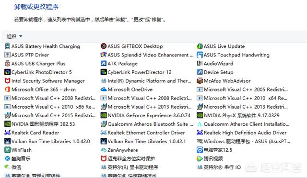307x178 pixels.
Task: Click the McAfee WebAdvisor icon
Action: (200, 81)
